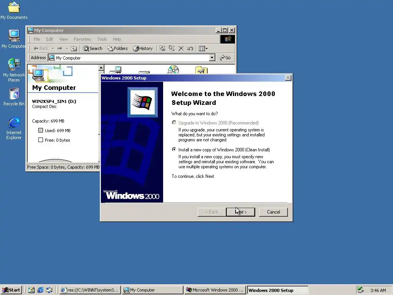Image resolution: width=393 pixels, height=295 pixels.
Task: Open the Edit menu in My Computer
Action: (50, 39)
